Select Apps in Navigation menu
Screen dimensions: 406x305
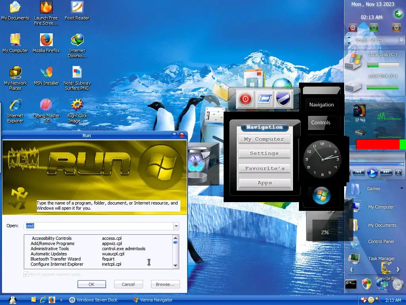(264, 183)
